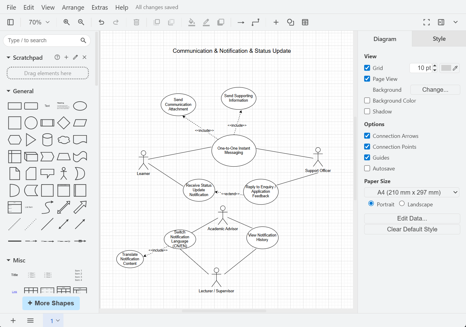The image size is (466, 327).
Task: Click the More Shapes button
Action: (51, 303)
